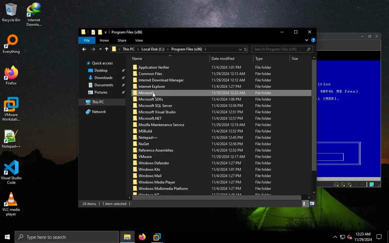Select the Mozilla Maintenance Service folder
Viewport: 389px width, 243px height.
tap(221, 125)
